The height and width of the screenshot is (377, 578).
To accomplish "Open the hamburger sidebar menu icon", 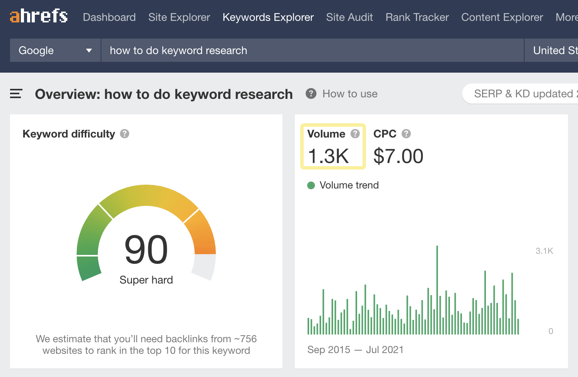I will [x=16, y=93].
